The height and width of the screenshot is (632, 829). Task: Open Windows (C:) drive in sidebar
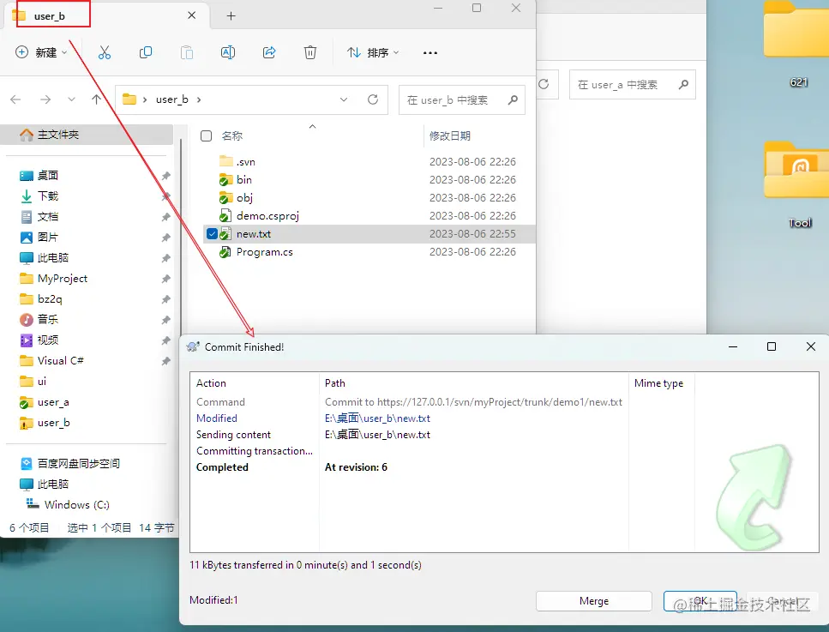click(x=76, y=504)
